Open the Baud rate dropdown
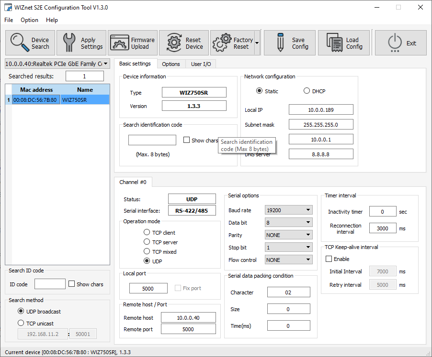 coord(288,210)
